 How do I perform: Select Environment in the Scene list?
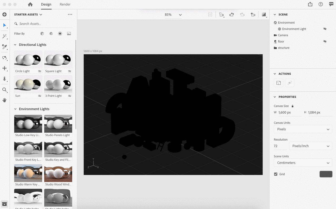[x=286, y=23]
